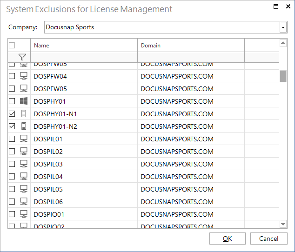Select the DOSPIL01 name cell
This screenshot has height=252, width=295.
[x=84, y=139]
